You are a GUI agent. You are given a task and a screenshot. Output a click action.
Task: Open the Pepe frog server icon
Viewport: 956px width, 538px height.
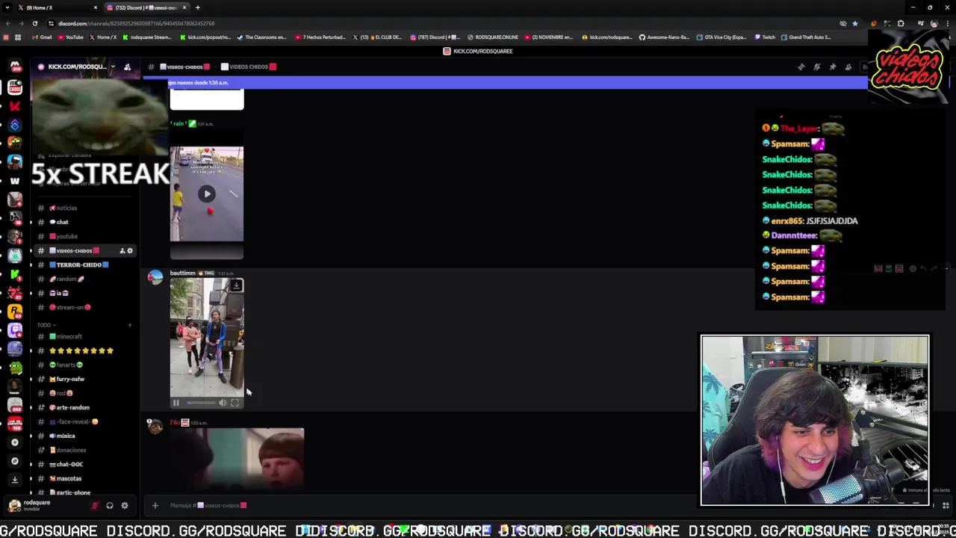point(15,367)
